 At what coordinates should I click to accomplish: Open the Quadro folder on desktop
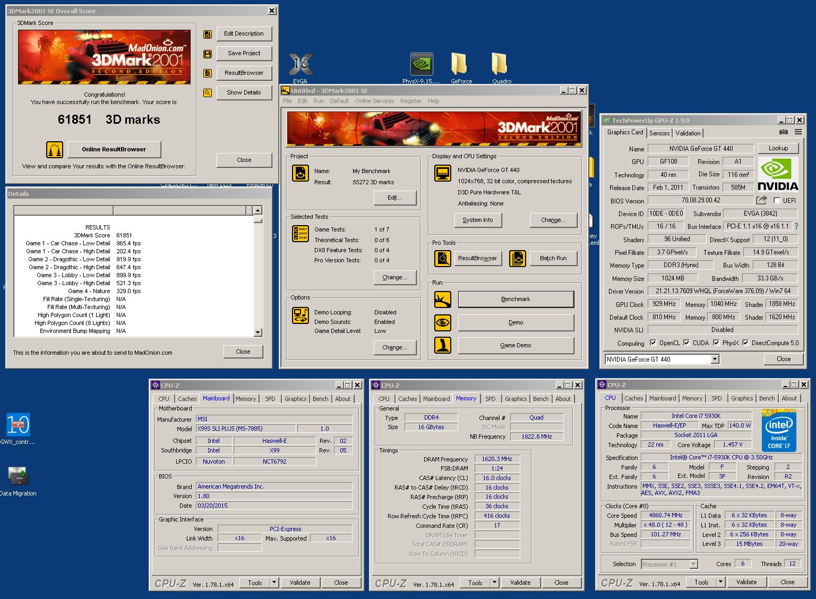pos(501,68)
